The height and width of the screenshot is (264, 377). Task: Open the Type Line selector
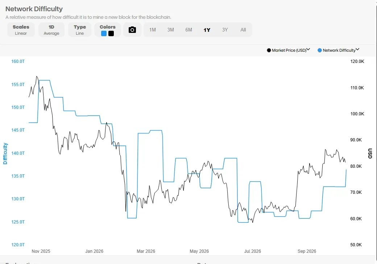[x=80, y=30]
